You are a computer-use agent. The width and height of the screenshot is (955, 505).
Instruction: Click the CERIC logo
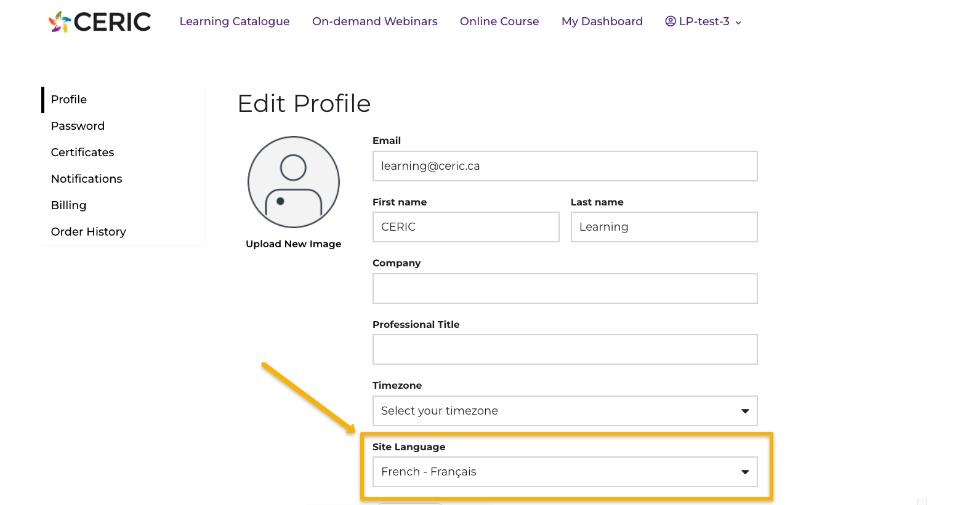coord(100,22)
